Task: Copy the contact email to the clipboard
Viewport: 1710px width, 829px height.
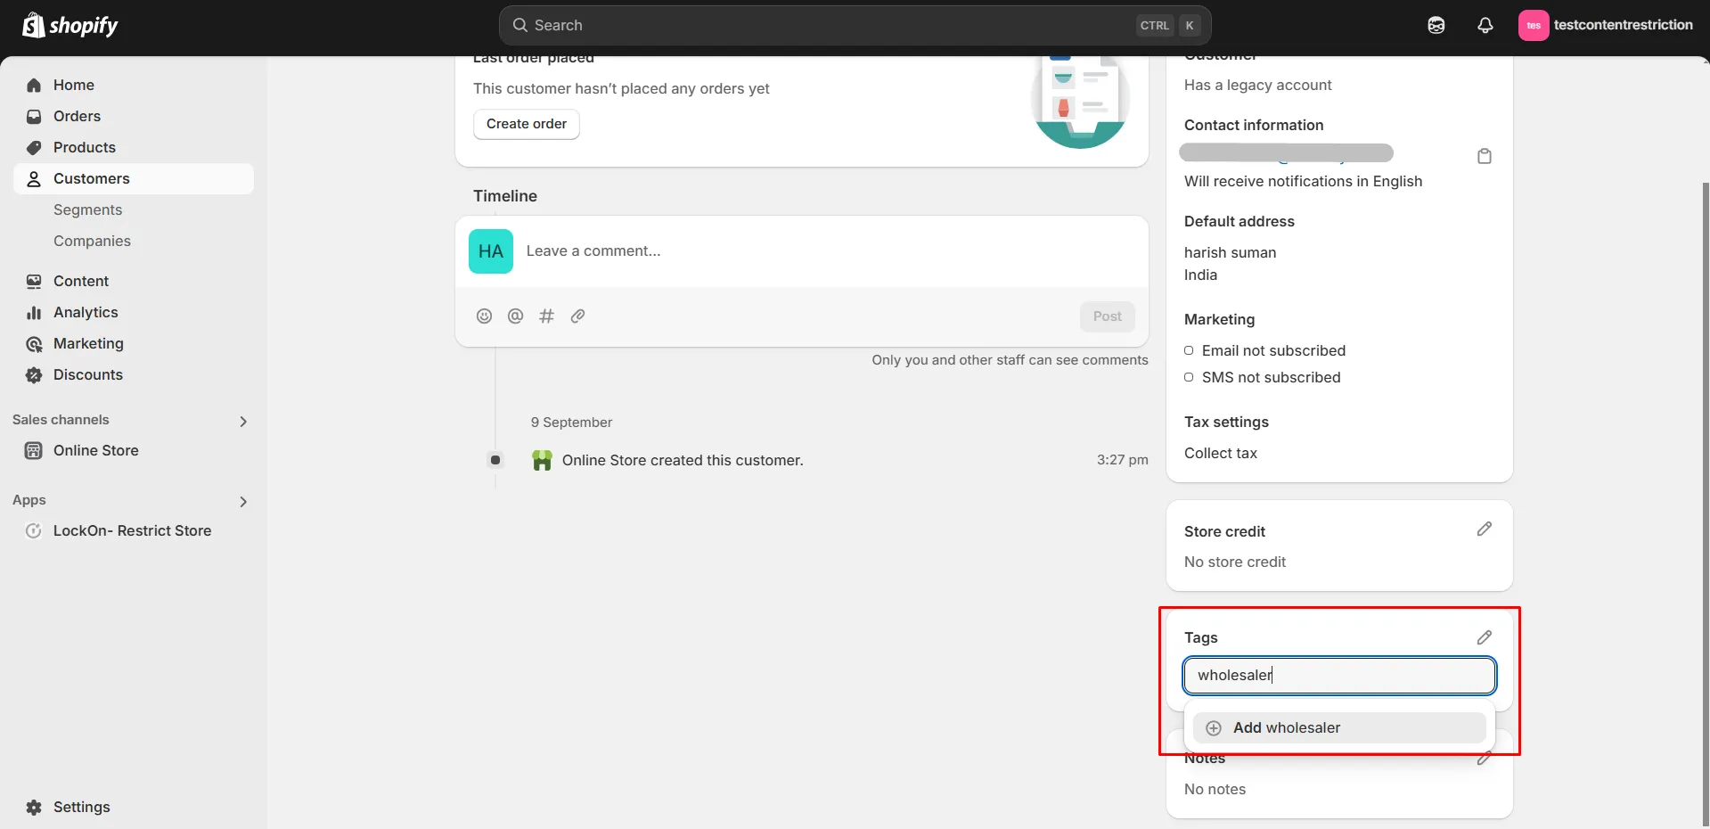Action: tap(1484, 156)
